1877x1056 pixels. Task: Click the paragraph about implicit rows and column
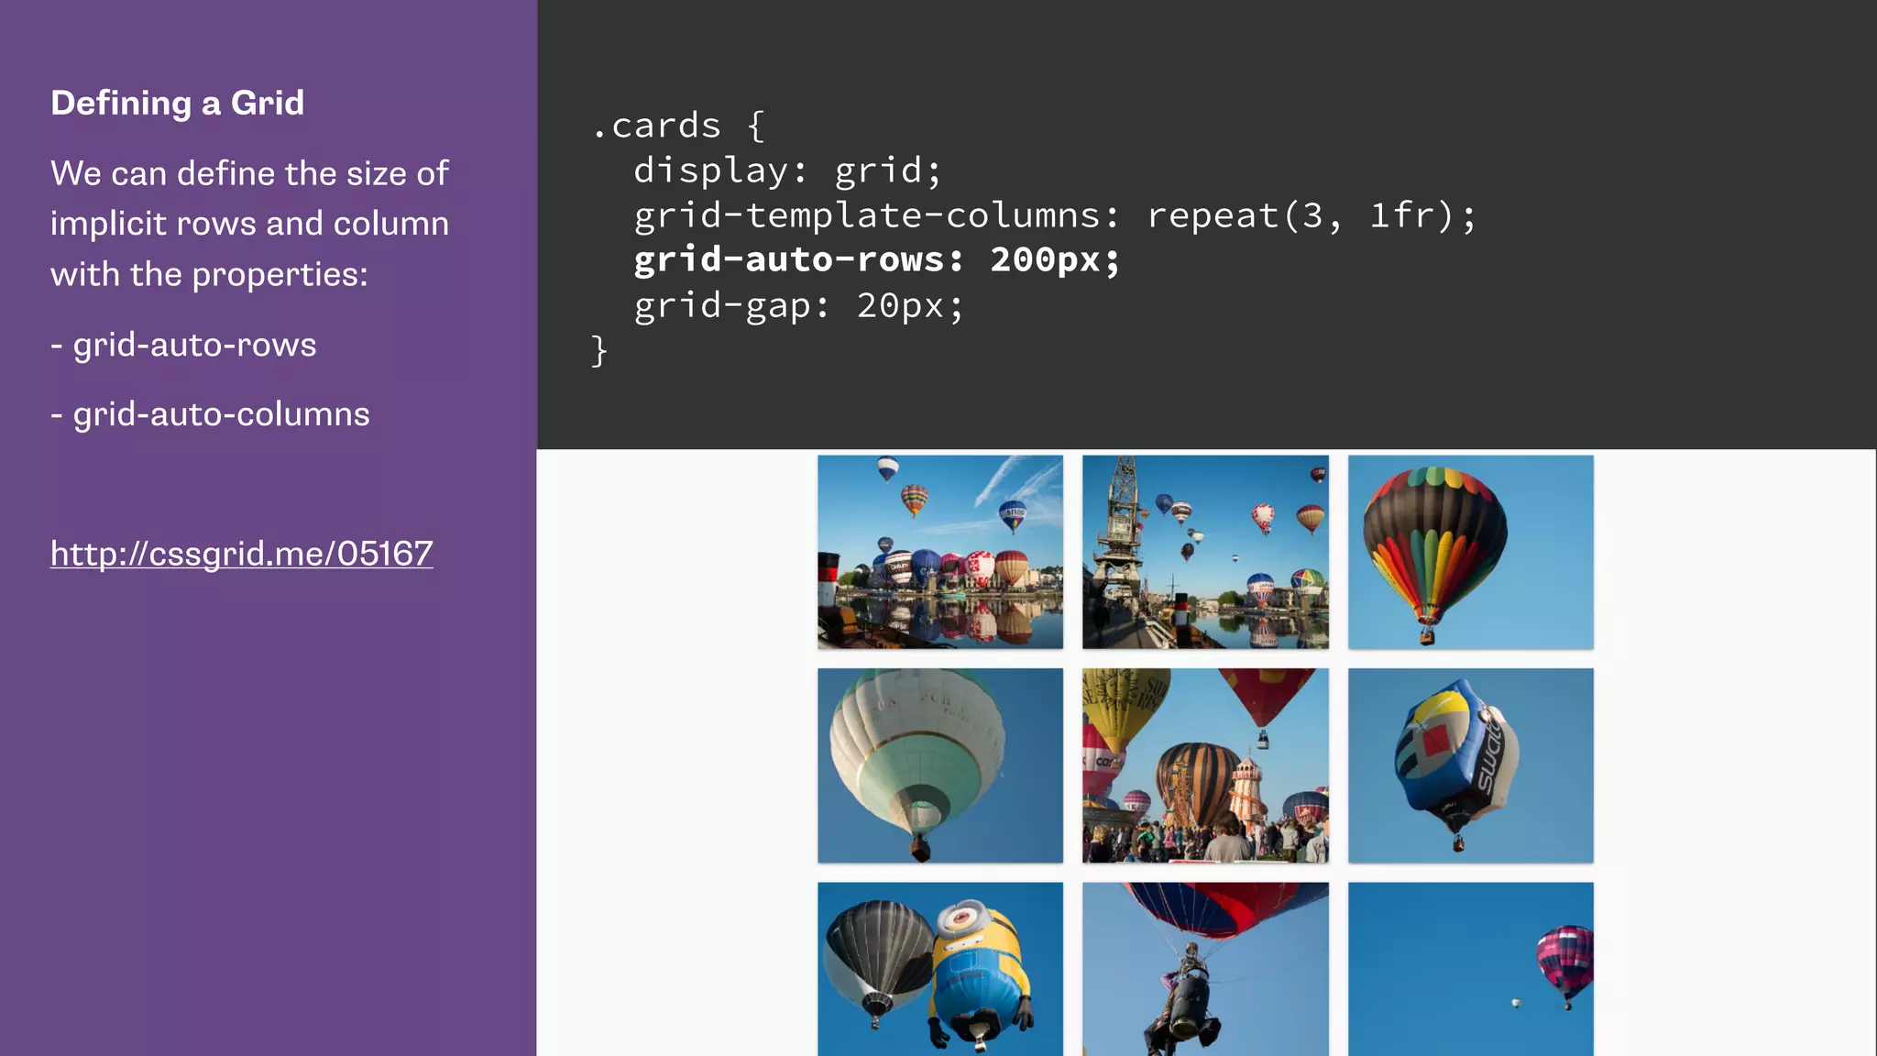click(249, 224)
